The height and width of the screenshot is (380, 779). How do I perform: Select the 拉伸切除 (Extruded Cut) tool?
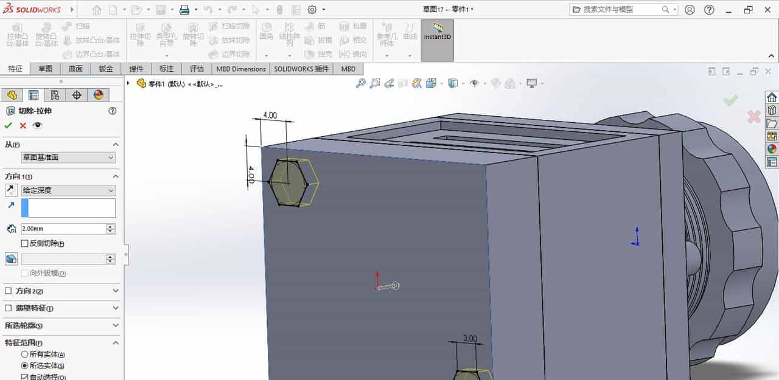141,36
